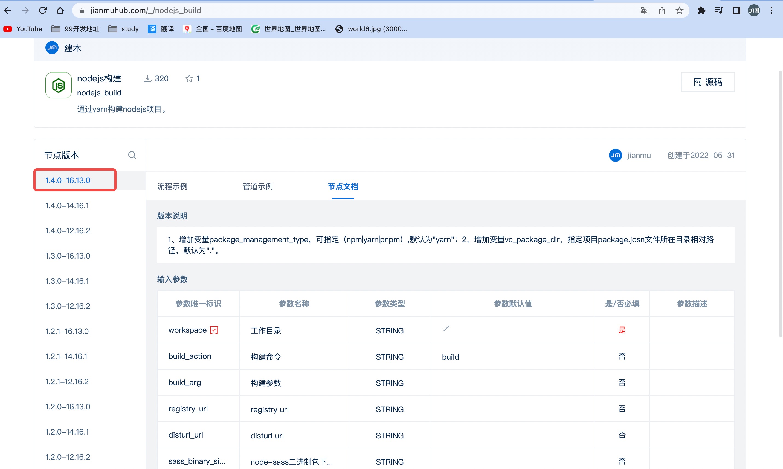The image size is (783, 469).
Task: Share this page using the share icon
Action: (662, 10)
